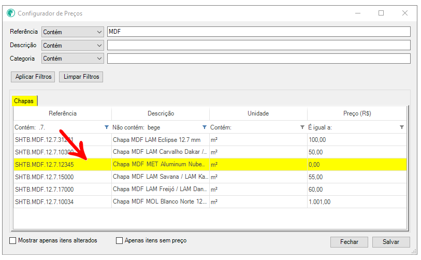Open filter icon for Preço column
This screenshot has height=260, width=421.
tap(402, 127)
